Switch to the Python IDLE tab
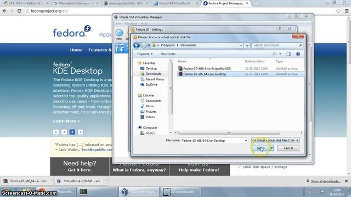This screenshot has width=351, height=197. click(x=26, y=3)
